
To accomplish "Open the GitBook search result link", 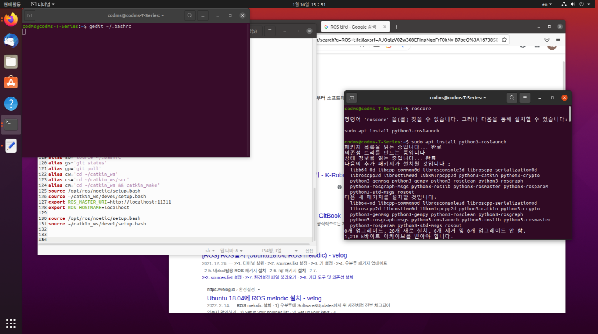I will 330,216.
